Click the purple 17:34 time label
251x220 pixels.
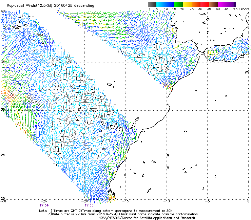[44, 205]
